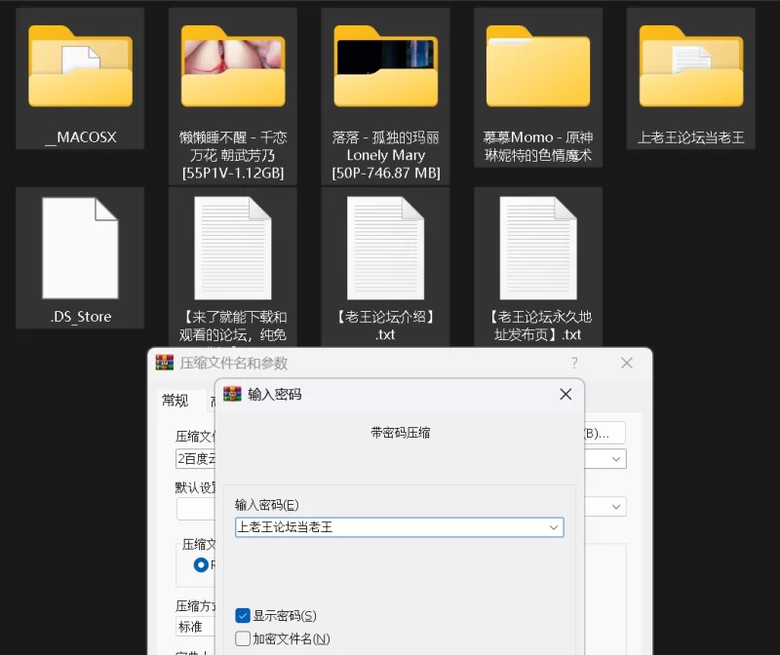Select the .DS_Store file icon

click(80, 249)
